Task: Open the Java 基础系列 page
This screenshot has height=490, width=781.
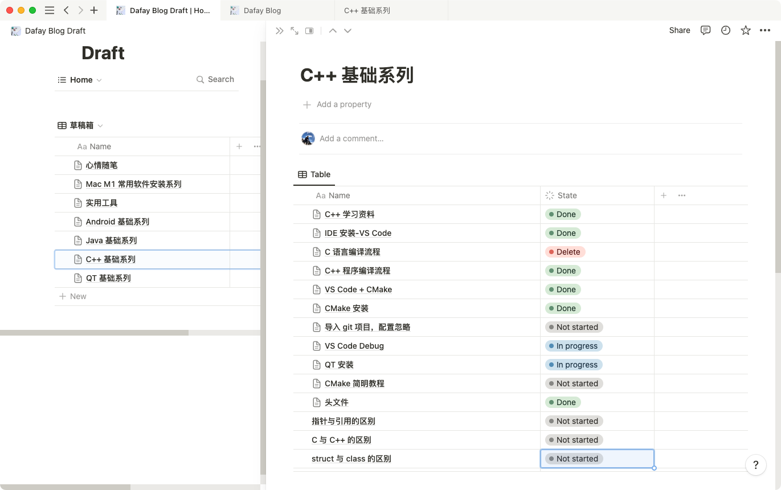Action: 111,240
